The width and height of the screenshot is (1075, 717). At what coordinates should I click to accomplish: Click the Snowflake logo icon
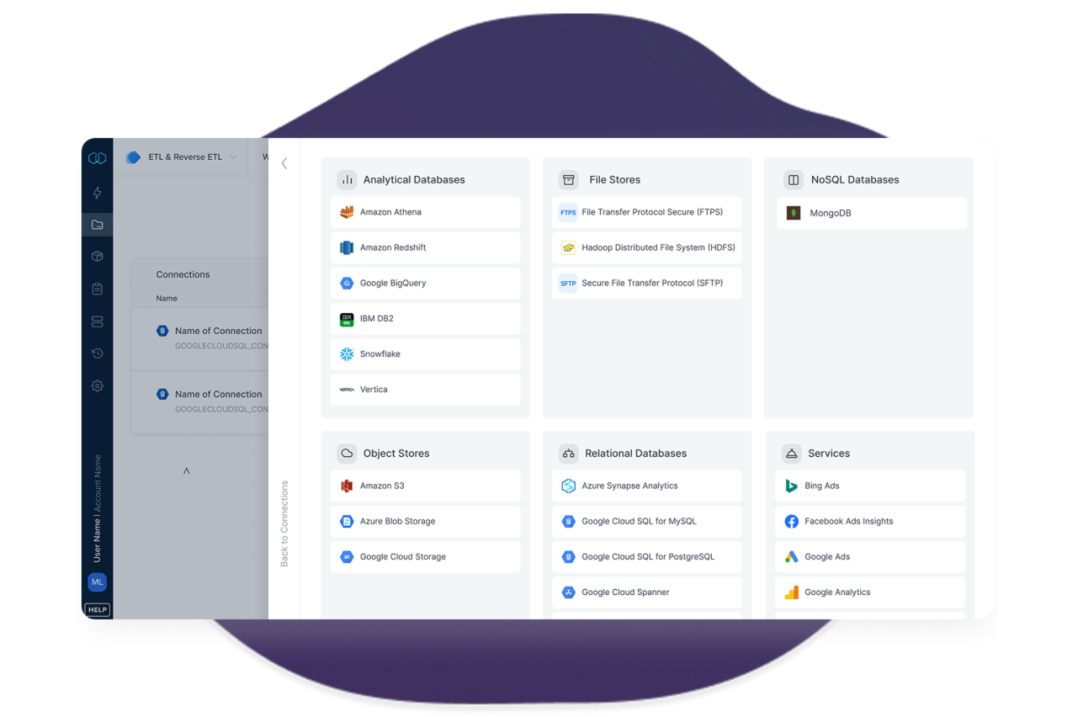tap(347, 354)
